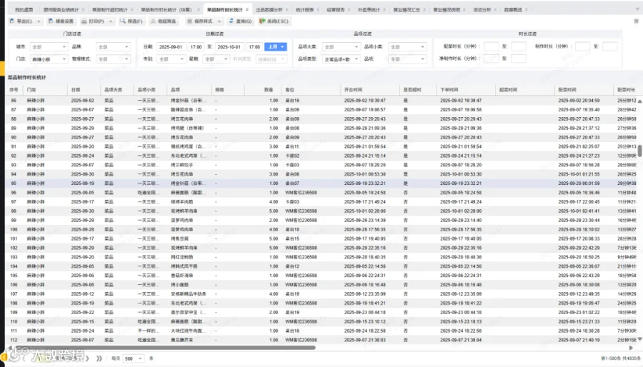Screen dimensions: 643x367
Task: Sort by 下单时间 column header
Action: 467,89
